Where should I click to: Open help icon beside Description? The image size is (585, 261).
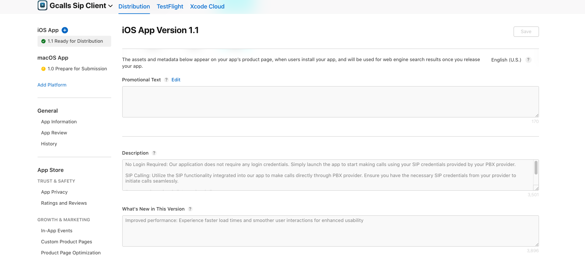154,153
